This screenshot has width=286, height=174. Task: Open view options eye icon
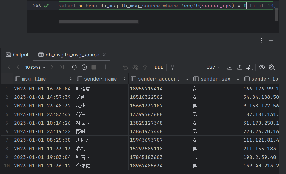point(262,67)
